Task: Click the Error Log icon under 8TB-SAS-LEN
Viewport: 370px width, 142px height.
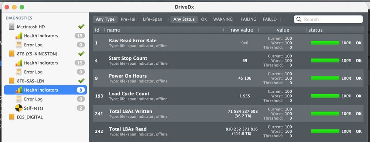Action: pyautogui.click(x=19, y=99)
